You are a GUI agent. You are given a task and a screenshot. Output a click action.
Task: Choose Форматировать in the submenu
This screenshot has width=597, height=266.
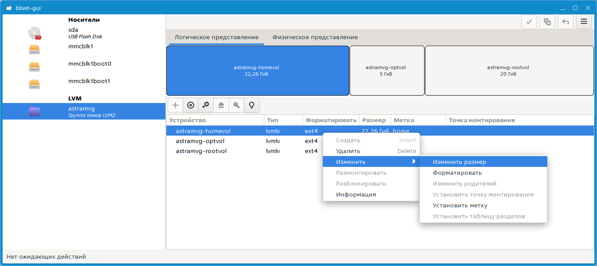coord(457,173)
